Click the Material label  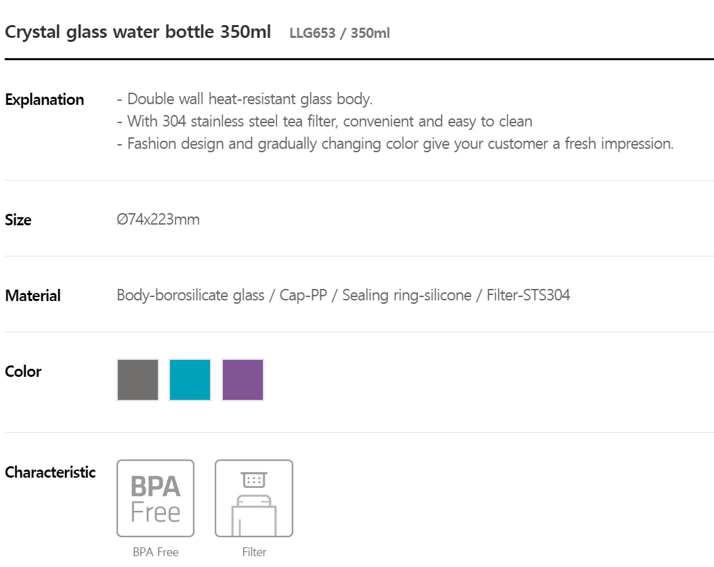point(33,296)
